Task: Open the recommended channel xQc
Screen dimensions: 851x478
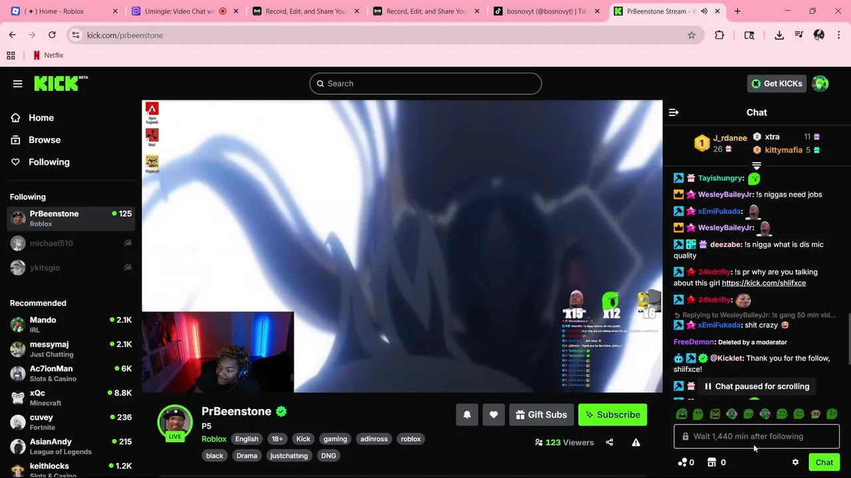Action: click(70, 398)
